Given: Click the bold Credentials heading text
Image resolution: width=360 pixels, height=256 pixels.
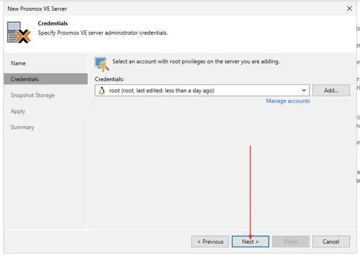Looking at the screenshot, I should (53, 23).
